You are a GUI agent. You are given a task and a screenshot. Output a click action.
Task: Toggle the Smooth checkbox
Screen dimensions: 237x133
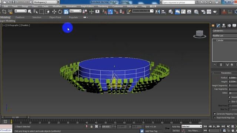(x=230, y=97)
